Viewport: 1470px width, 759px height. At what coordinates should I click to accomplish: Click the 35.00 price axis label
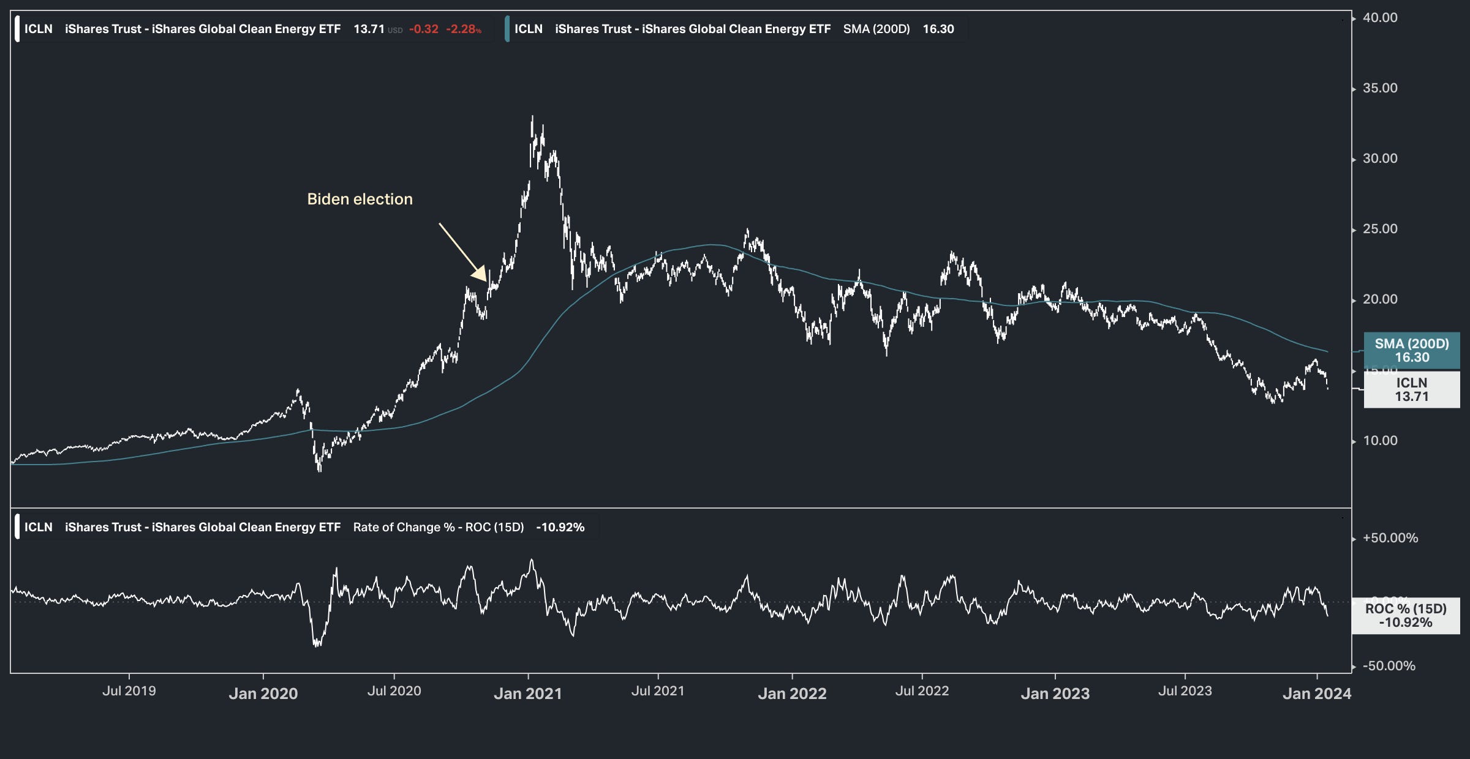1380,88
